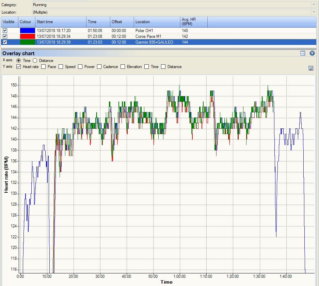Sort by the Visible column header
This screenshot has width=319, height=286.
(9, 22)
